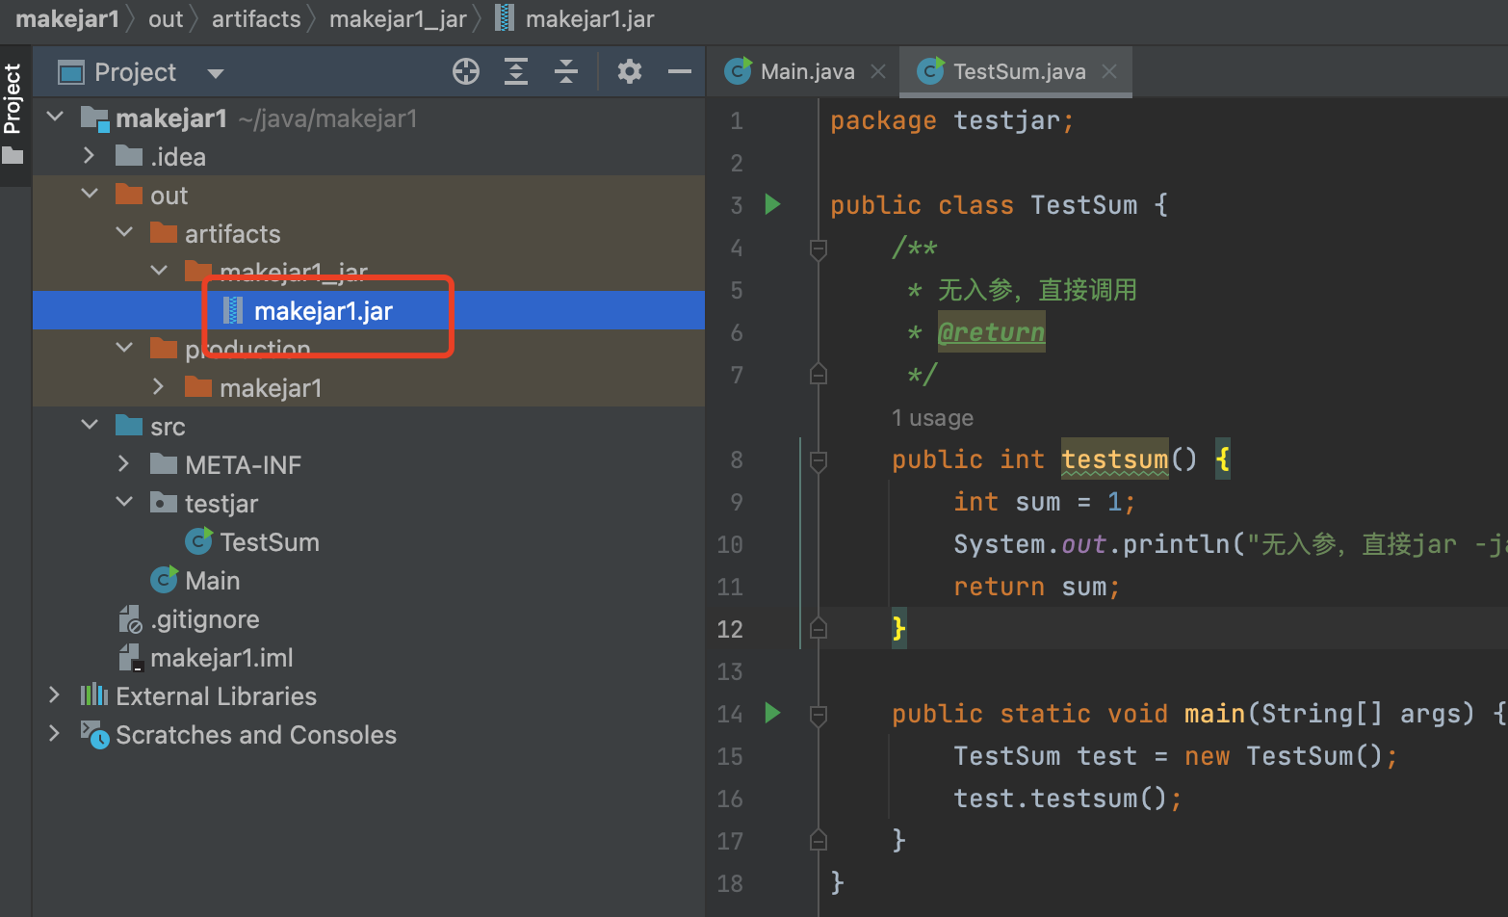The image size is (1508, 917).
Task: Click the out folder icon
Action: pos(129,194)
